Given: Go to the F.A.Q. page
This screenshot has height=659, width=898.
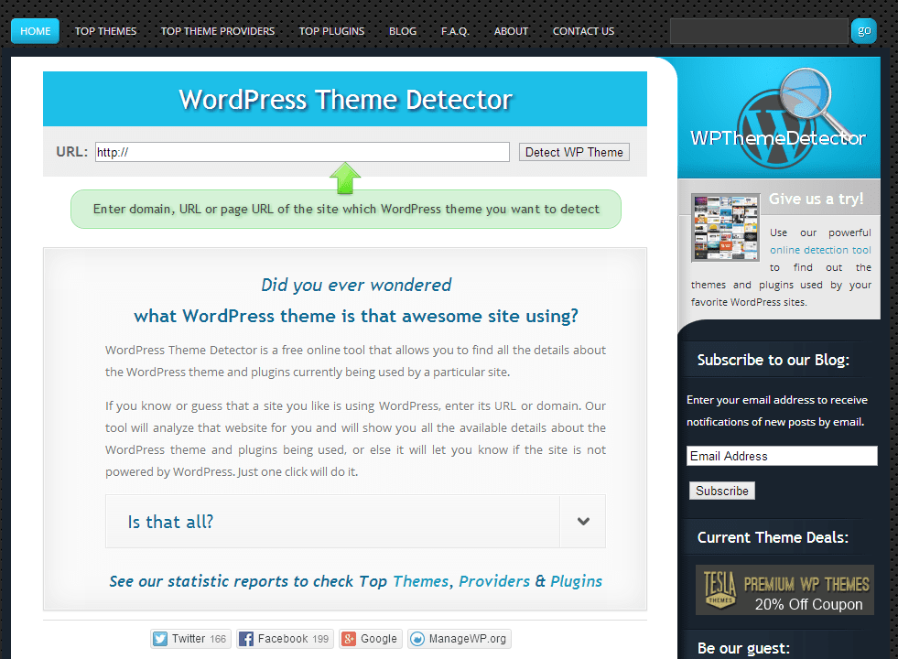Looking at the screenshot, I should 455,30.
